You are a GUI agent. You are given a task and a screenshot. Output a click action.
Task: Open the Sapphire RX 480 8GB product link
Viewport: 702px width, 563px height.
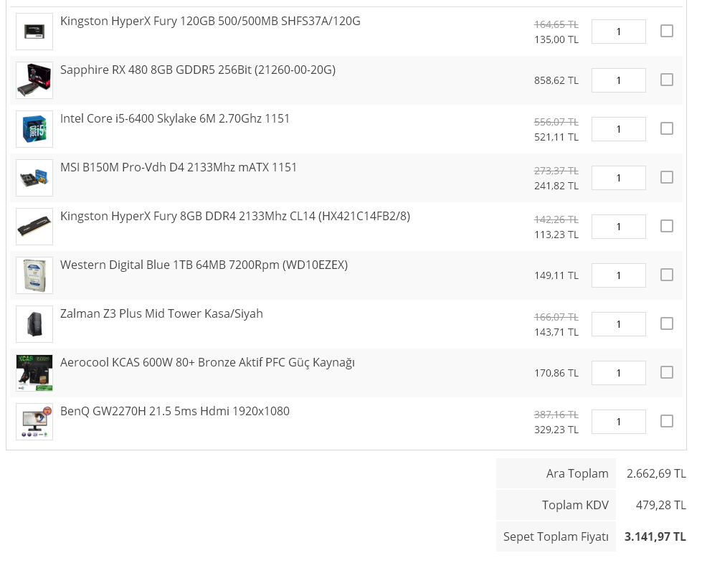coord(197,70)
